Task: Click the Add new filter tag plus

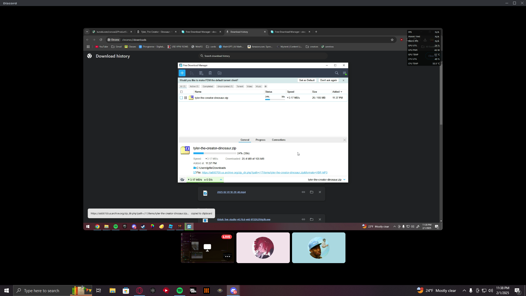Action: pyautogui.click(x=265, y=86)
